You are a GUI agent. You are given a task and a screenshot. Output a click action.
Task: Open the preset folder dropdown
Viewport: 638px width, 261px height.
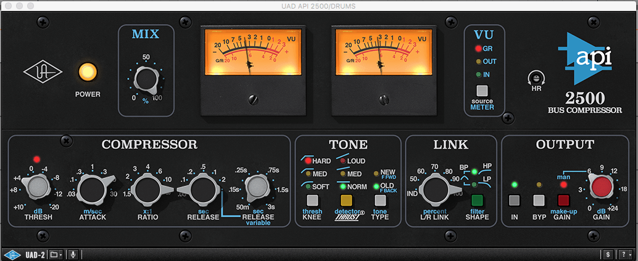click(56, 254)
